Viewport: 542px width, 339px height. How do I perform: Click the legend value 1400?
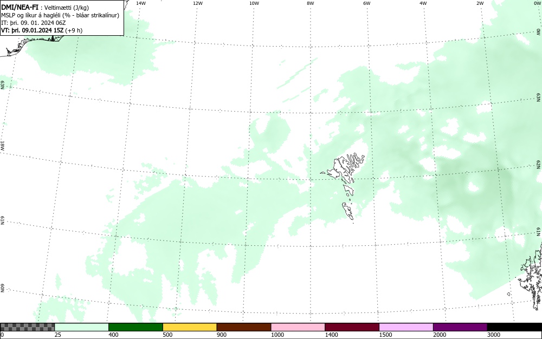point(331,335)
